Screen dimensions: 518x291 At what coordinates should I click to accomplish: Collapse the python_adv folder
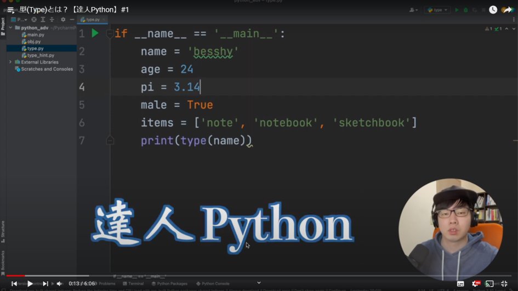(10, 28)
